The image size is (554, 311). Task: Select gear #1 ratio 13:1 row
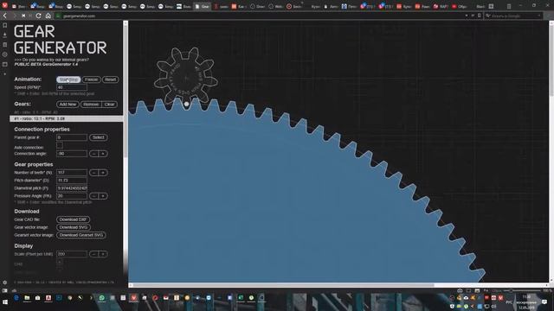67,119
